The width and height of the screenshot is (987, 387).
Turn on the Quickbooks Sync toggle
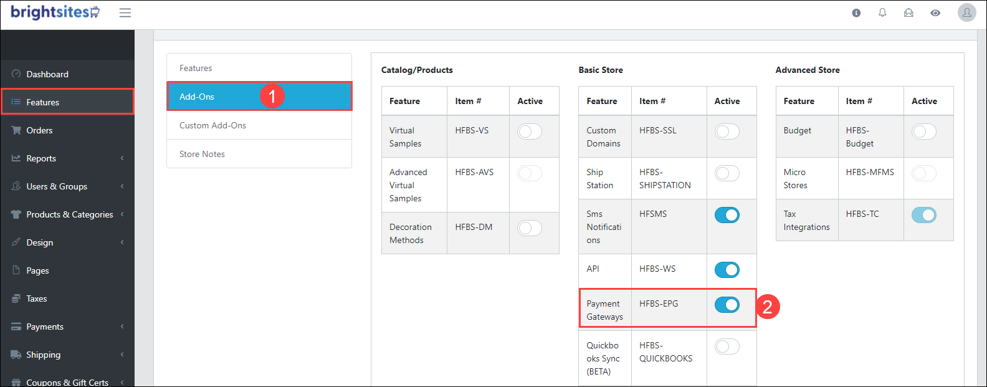tap(727, 346)
